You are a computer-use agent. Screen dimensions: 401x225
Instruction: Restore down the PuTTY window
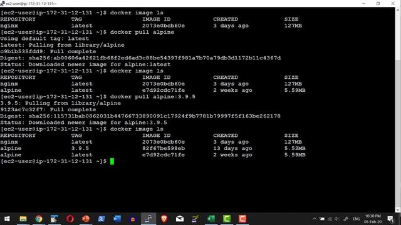[x=378, y=3]
